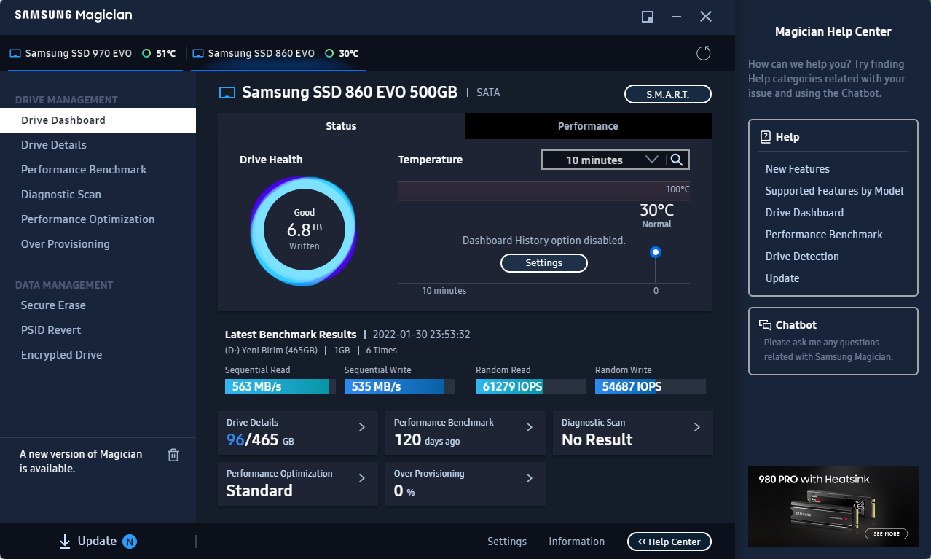
Task: Click the 6.8 TB Written value
Action: tap(305, 230)
